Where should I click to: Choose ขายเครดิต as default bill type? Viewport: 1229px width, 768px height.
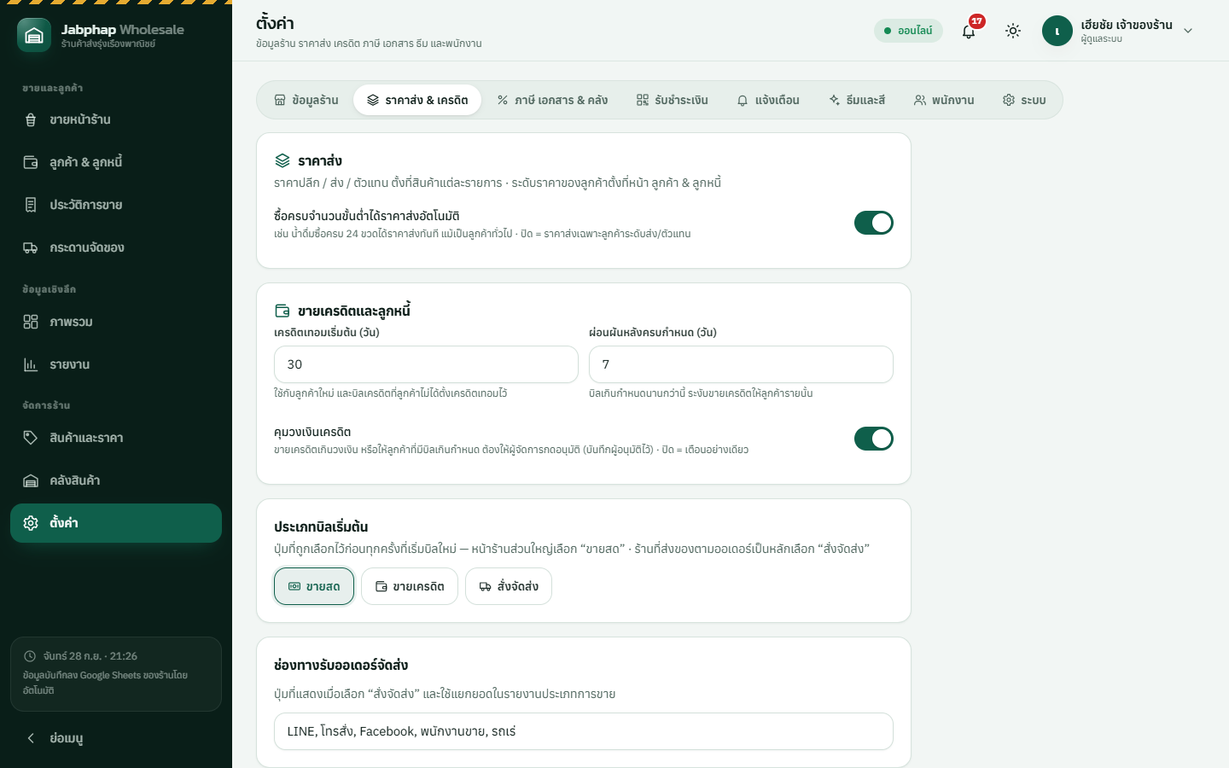click(410, 586)
